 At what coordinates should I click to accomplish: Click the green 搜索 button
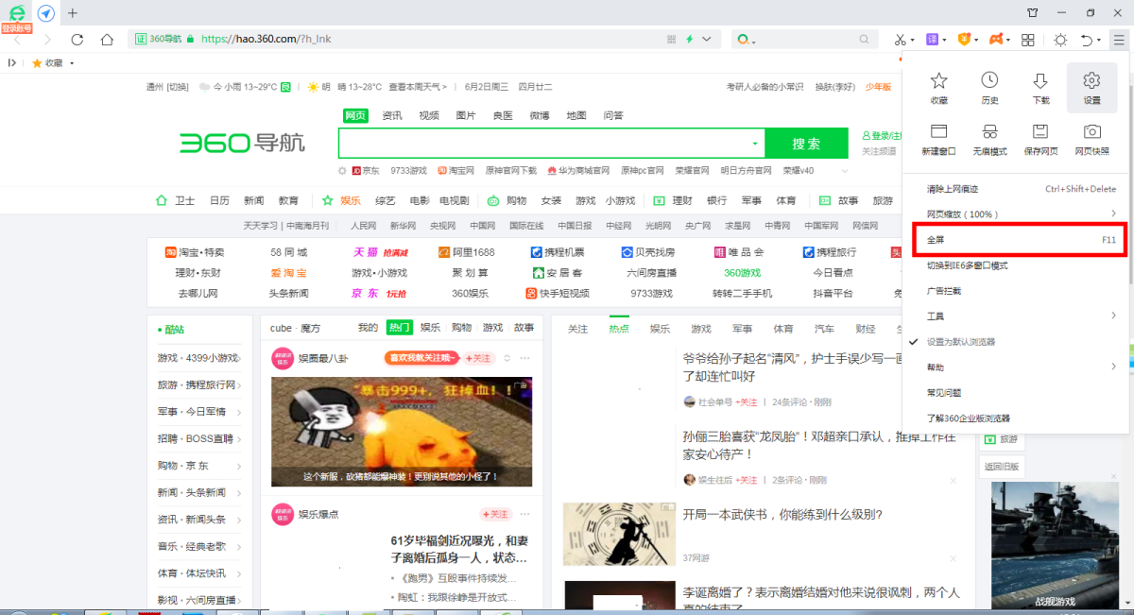click(805, 144)
